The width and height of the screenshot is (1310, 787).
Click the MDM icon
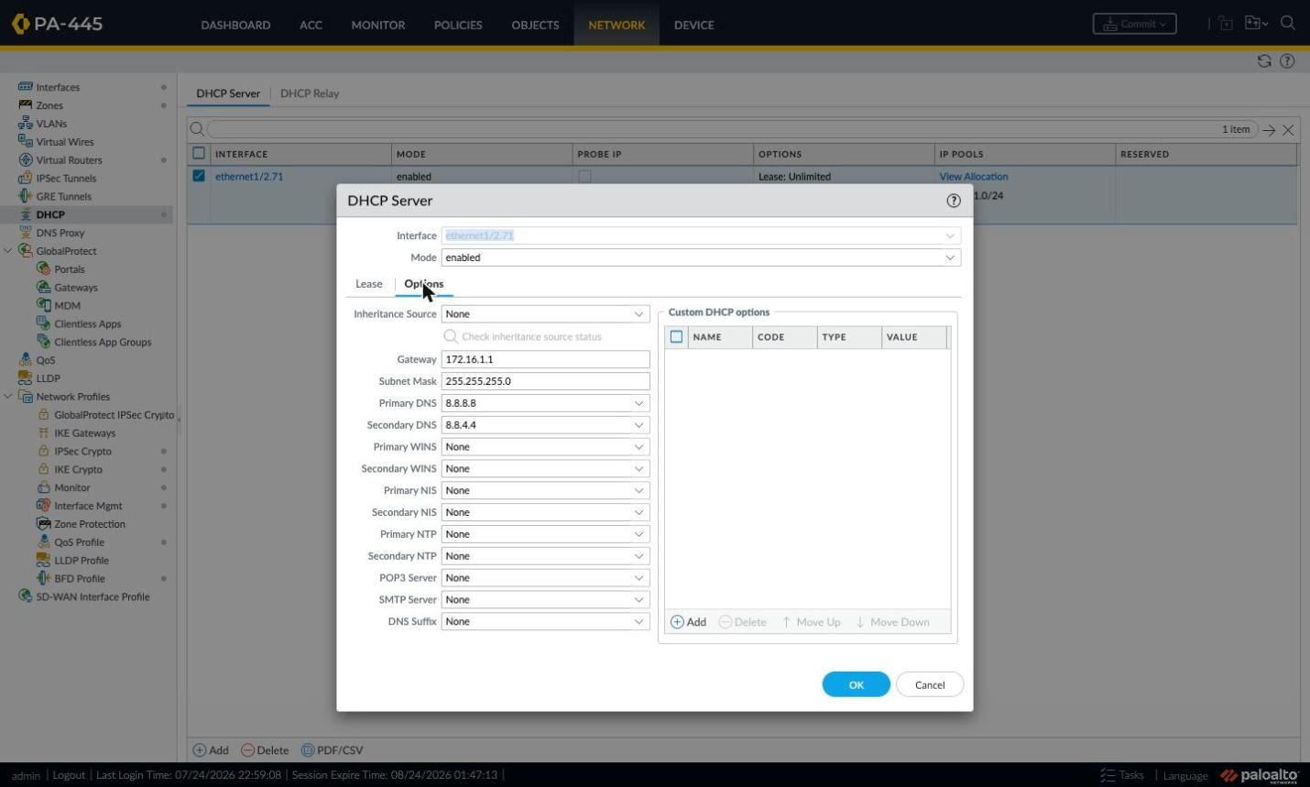(x=43, y=305)
